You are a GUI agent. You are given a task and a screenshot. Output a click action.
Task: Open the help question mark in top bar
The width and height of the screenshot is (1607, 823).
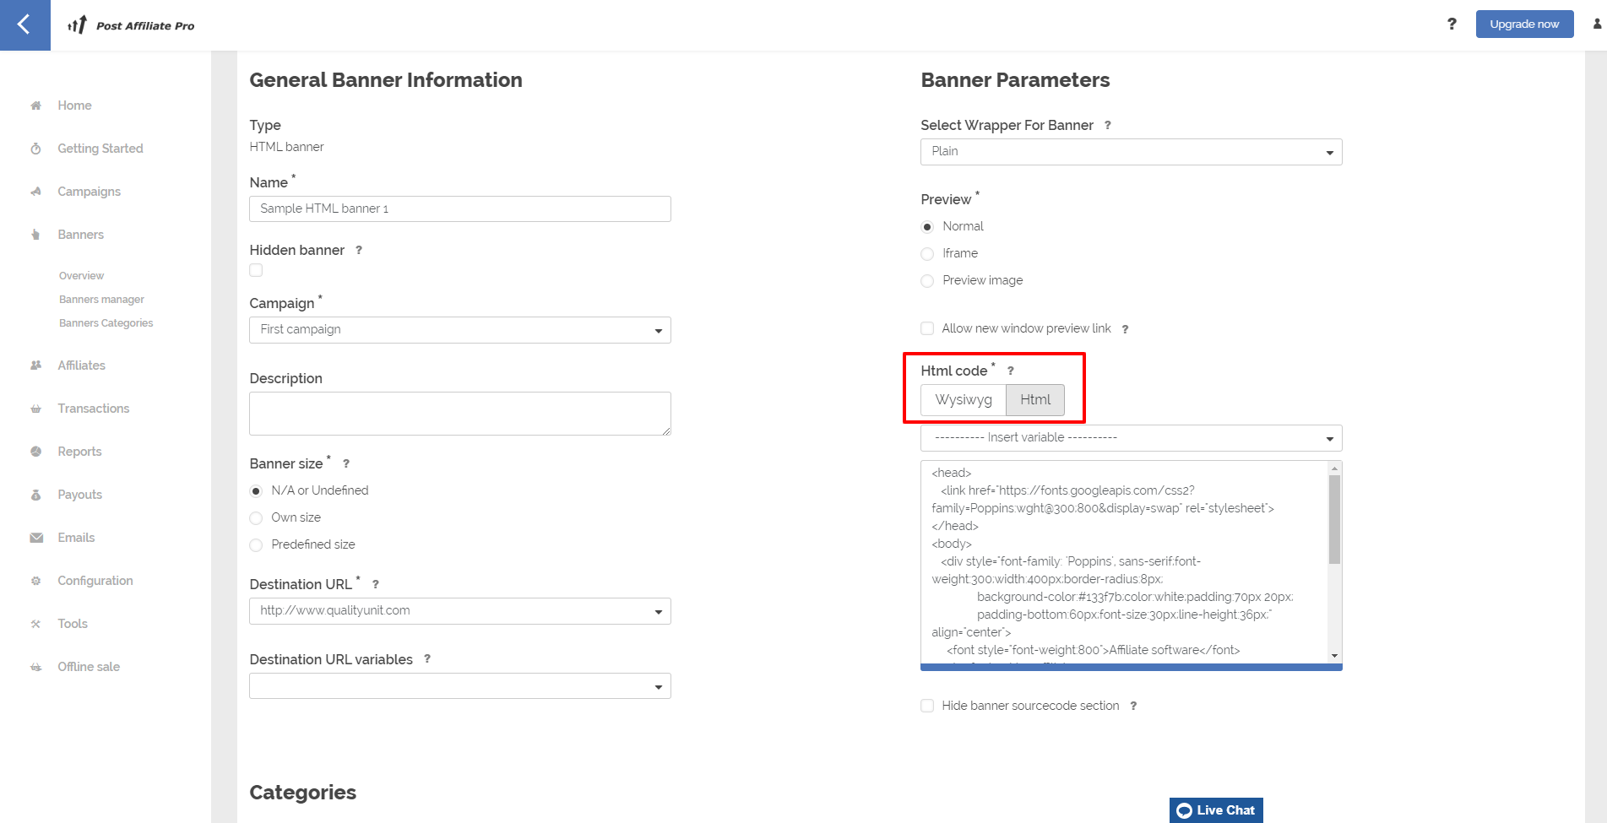[1452, 24]
